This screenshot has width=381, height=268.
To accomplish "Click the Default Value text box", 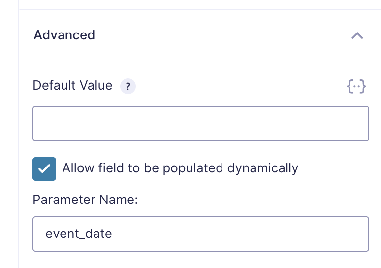I will [x=200, y=124].
